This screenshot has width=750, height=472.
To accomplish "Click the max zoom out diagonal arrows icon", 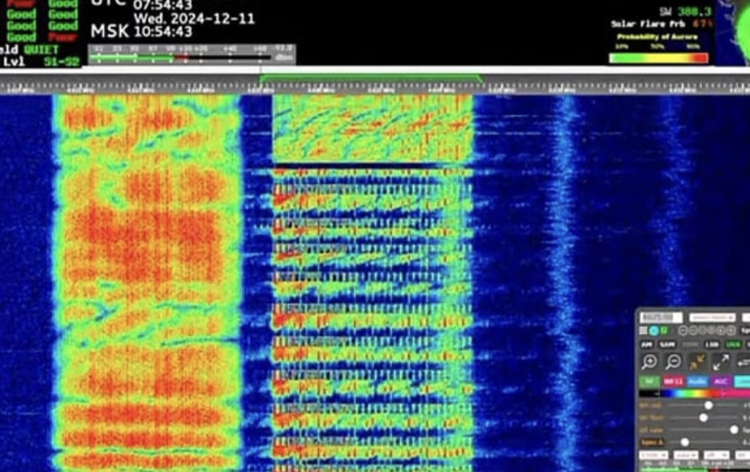I will (721, 362).
